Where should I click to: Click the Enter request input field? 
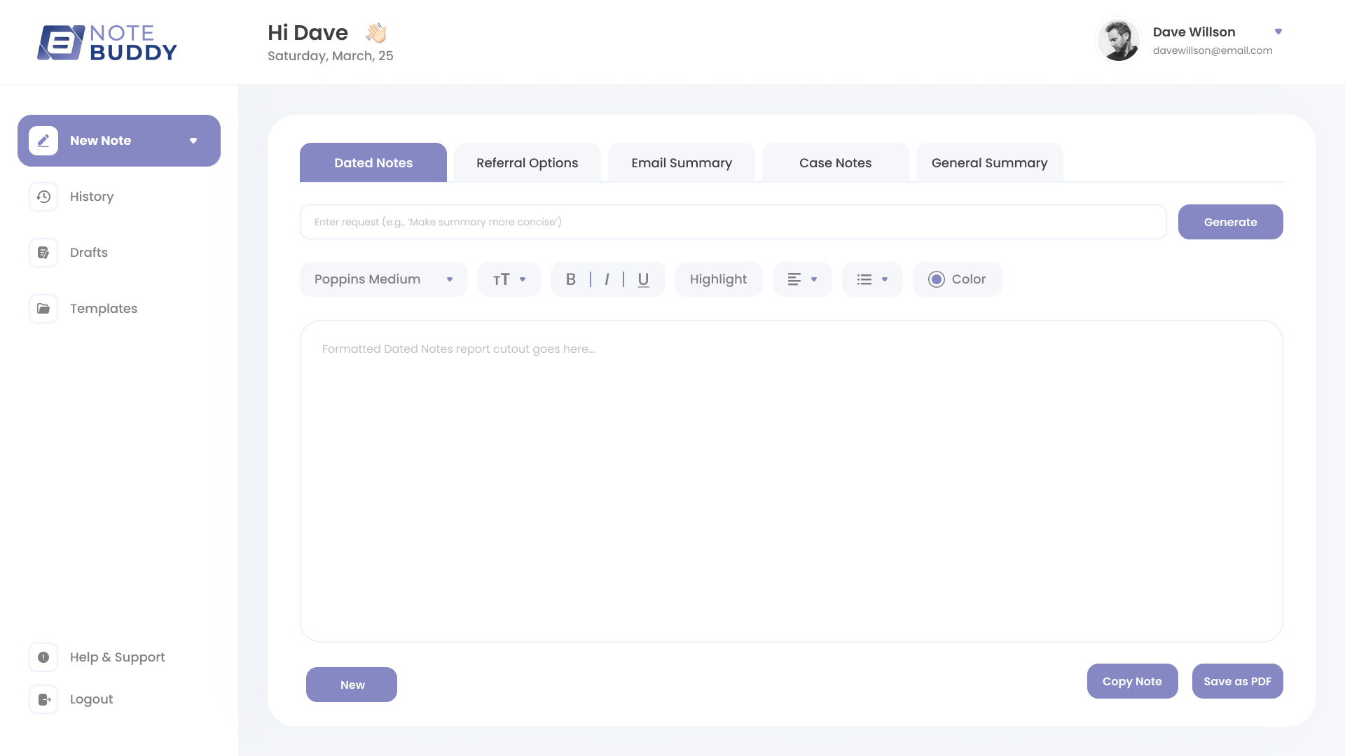point(733,222)
